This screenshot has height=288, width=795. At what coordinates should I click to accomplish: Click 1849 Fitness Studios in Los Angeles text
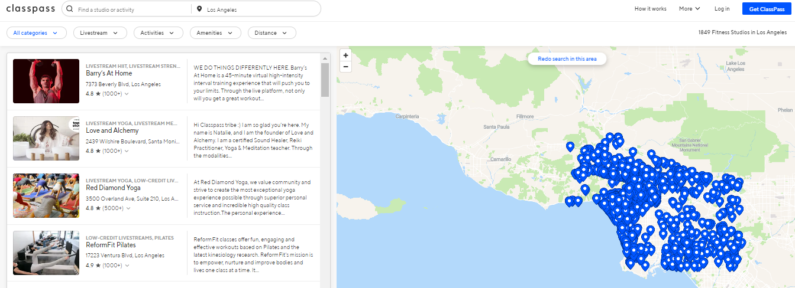tap(742, 33)
